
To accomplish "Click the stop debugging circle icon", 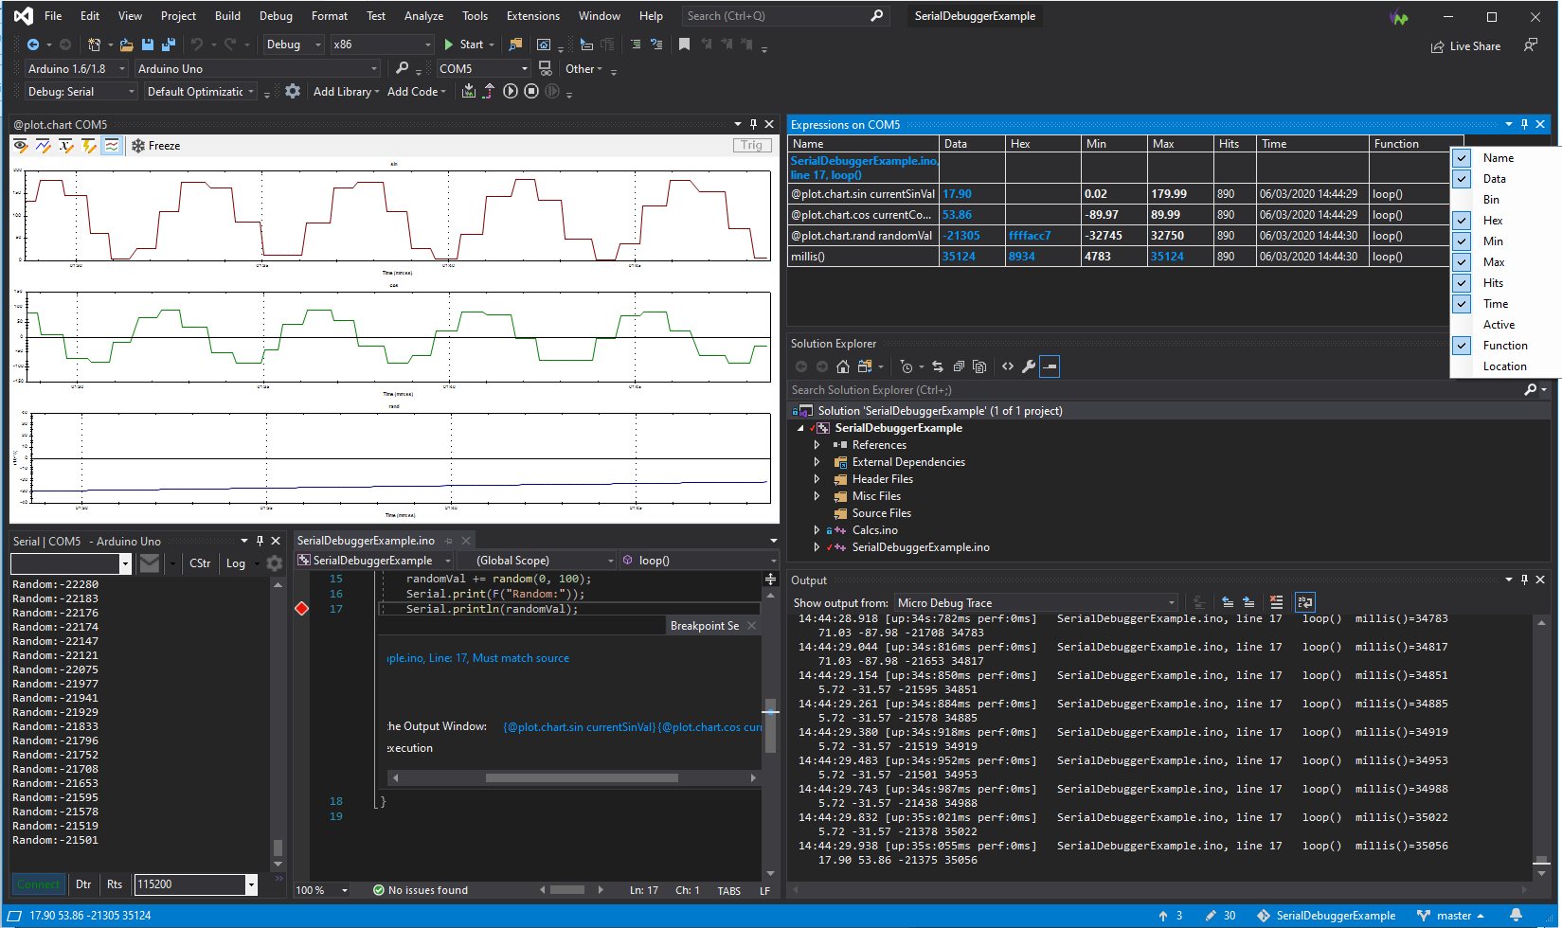I will (x=531, y=91).
